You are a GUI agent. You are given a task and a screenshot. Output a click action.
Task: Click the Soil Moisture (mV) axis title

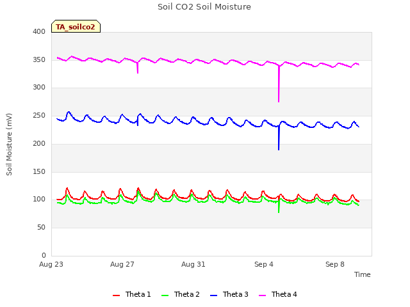coord(9,144)
